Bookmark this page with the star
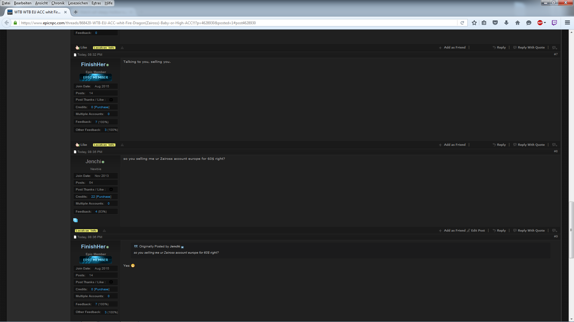The height and width of the screenshot is (322, 574). pos(474,23)
